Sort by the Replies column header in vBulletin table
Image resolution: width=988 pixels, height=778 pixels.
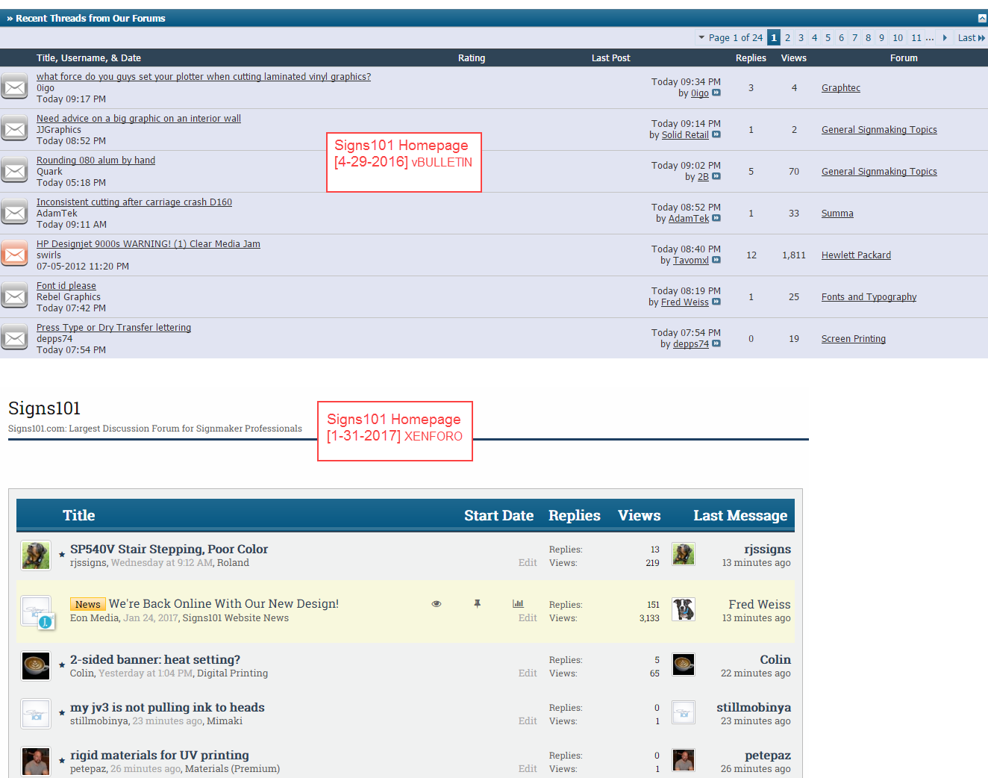(x=751, y=57)
